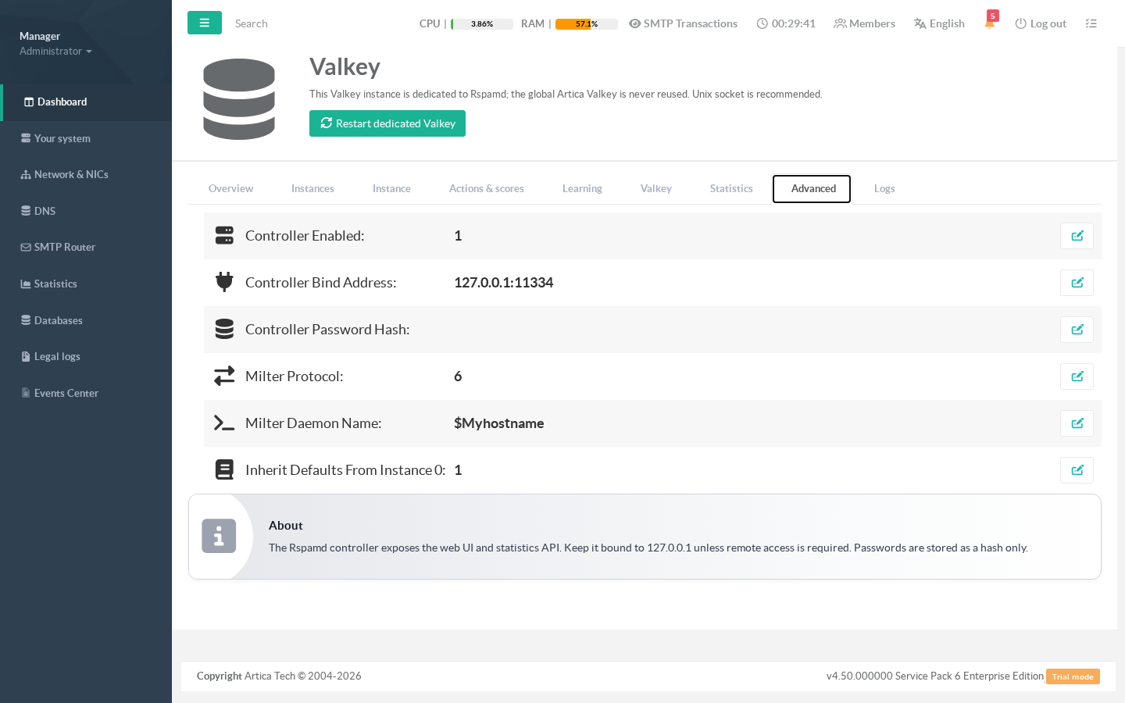Click the terminal icon beside Milter Daemon Name
The width and height of the screenshot is (1125, 703).
coord(224,423)
